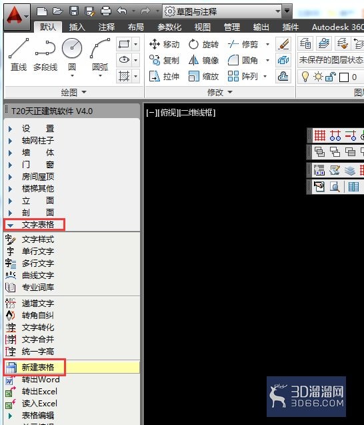The image size is (364, 425).
Task: Toggle layer lock padlock icon
Action: click(x=331, y=77)
